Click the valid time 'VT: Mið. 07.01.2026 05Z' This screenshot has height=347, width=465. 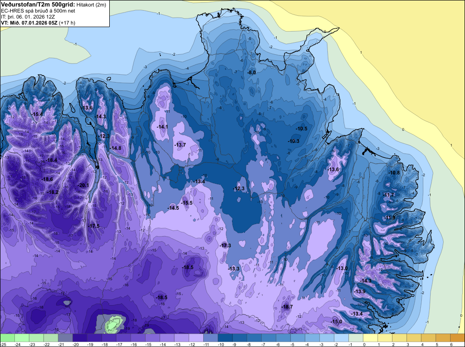pos(29,23)
